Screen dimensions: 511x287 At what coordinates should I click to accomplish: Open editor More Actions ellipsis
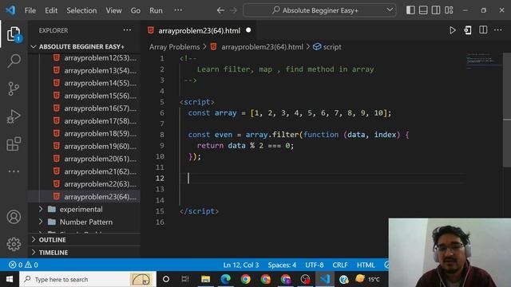pos(498,30)
